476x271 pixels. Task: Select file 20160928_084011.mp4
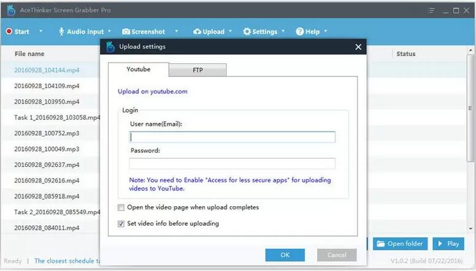pos(47,228)
